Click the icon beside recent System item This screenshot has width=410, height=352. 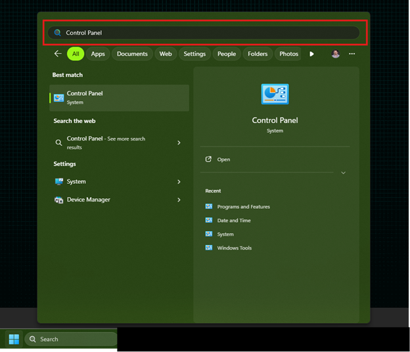point(209,234)
